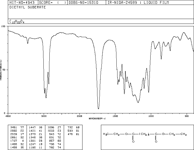This screenshot has height=150, width=194.
Task: Select peak table entry 1421
Action: [x=32, y=130]
